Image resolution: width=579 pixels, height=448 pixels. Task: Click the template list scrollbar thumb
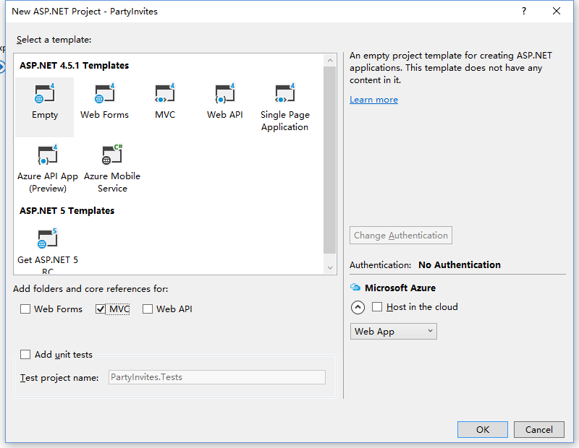point(330,160)
